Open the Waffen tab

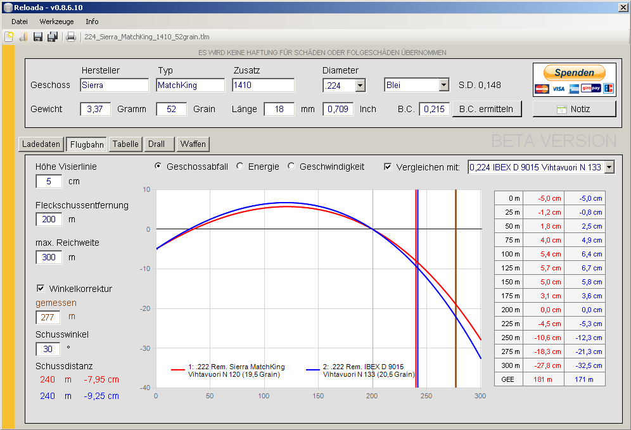tap(193, 144)
